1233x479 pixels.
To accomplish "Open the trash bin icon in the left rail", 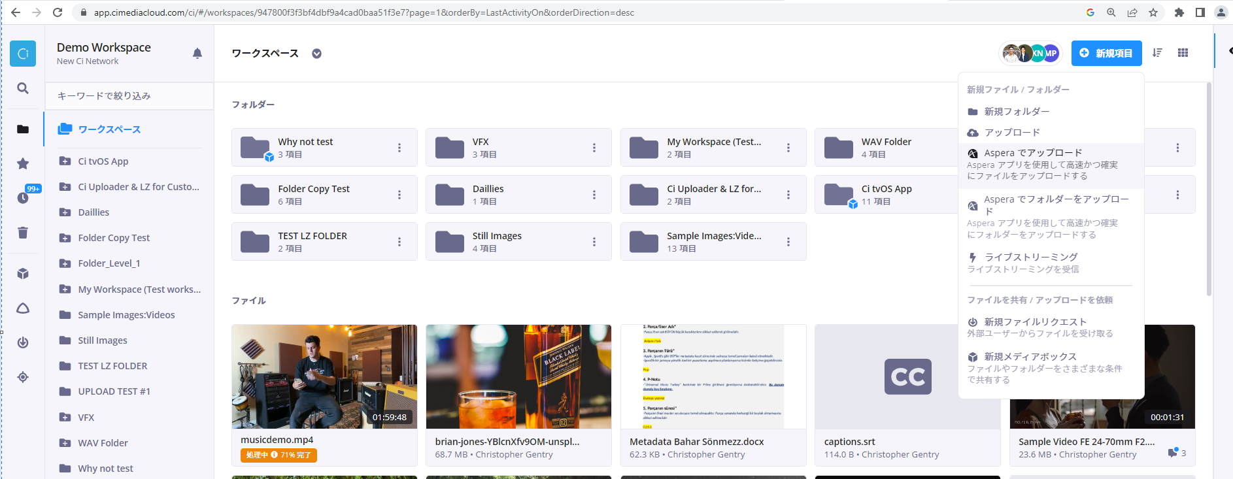I will coord(23,232).
